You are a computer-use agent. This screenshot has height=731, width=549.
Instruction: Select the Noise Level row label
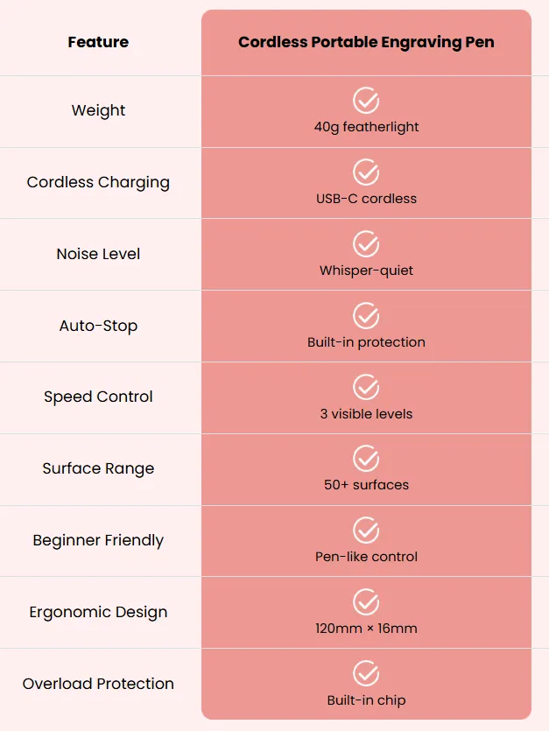pyautogui.click(x=98, y=254)
